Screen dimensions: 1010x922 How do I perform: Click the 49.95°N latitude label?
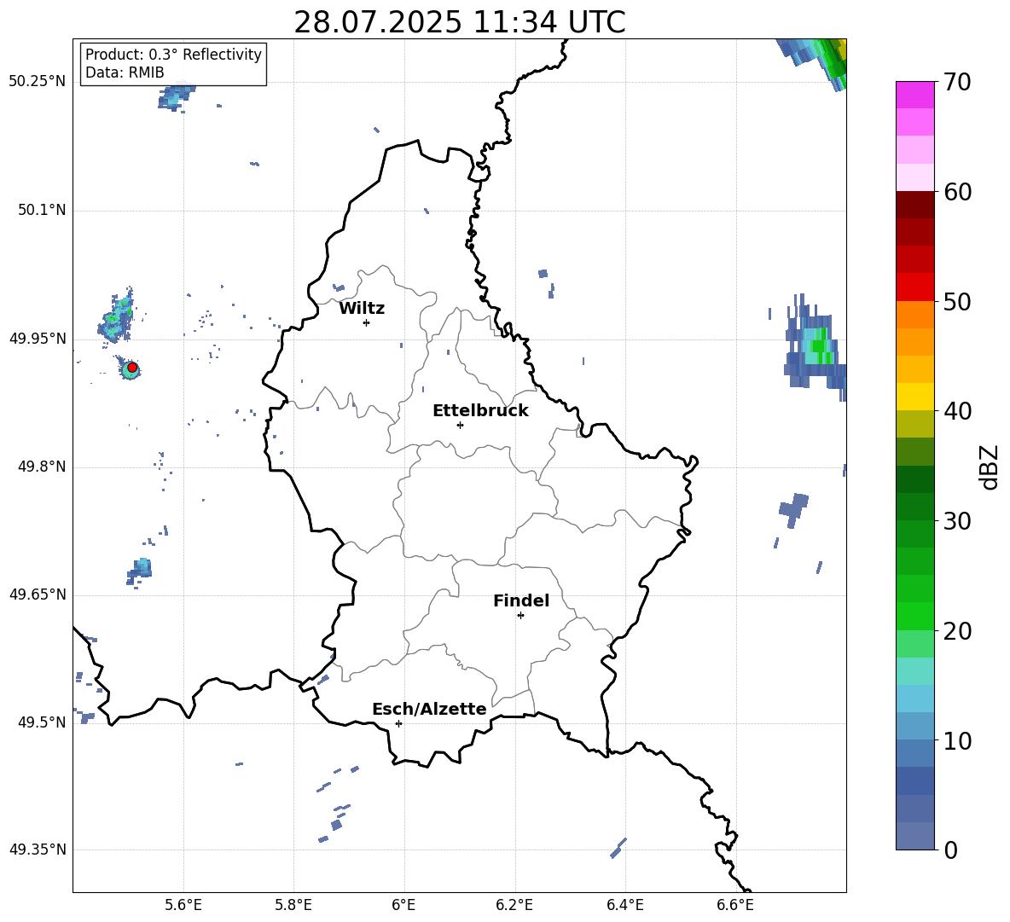[38, 338]
